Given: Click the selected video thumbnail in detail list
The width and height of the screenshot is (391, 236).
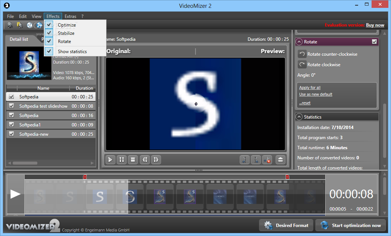Looking at the screenshot, I should (29, 63).
